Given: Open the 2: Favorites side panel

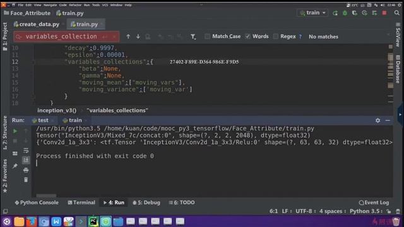Looking at the screenshot, I should (5, 177).
